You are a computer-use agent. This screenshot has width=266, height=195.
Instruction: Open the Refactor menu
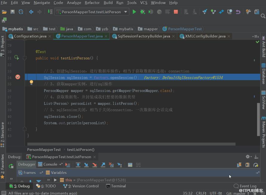(x=92, y=3)
